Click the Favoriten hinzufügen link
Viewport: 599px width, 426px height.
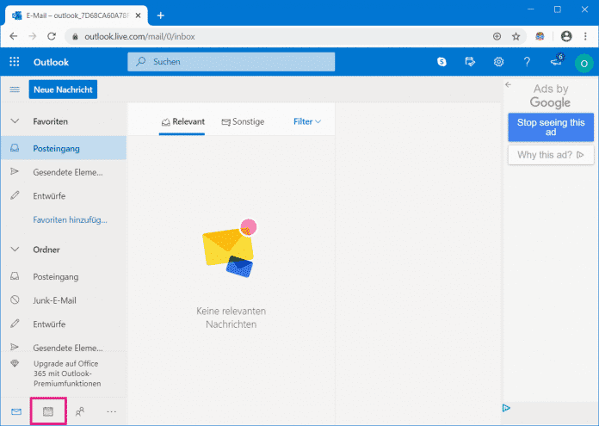coord(70,219)
